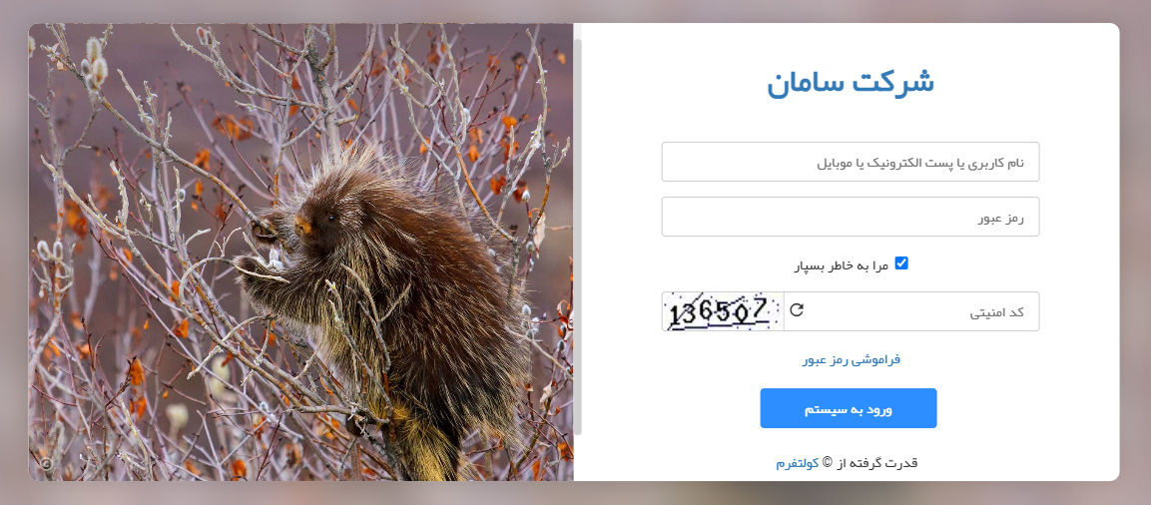Refresh the security code captcha
The image size is (1151, 505).
797,310
